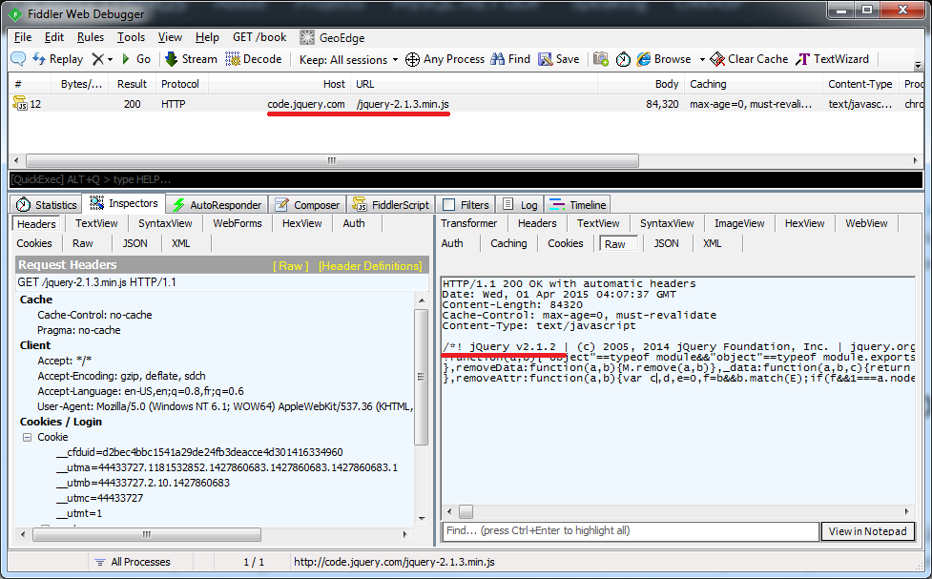
Task: Select the request WebForms inspector tab
Action: click(238, 223)
